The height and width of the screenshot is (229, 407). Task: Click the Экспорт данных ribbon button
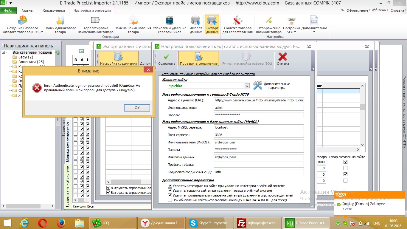click(212, 24)
